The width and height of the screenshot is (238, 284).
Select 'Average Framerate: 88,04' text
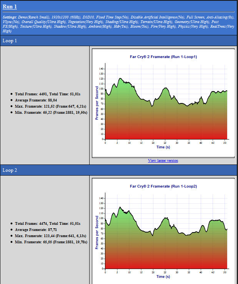36,100
